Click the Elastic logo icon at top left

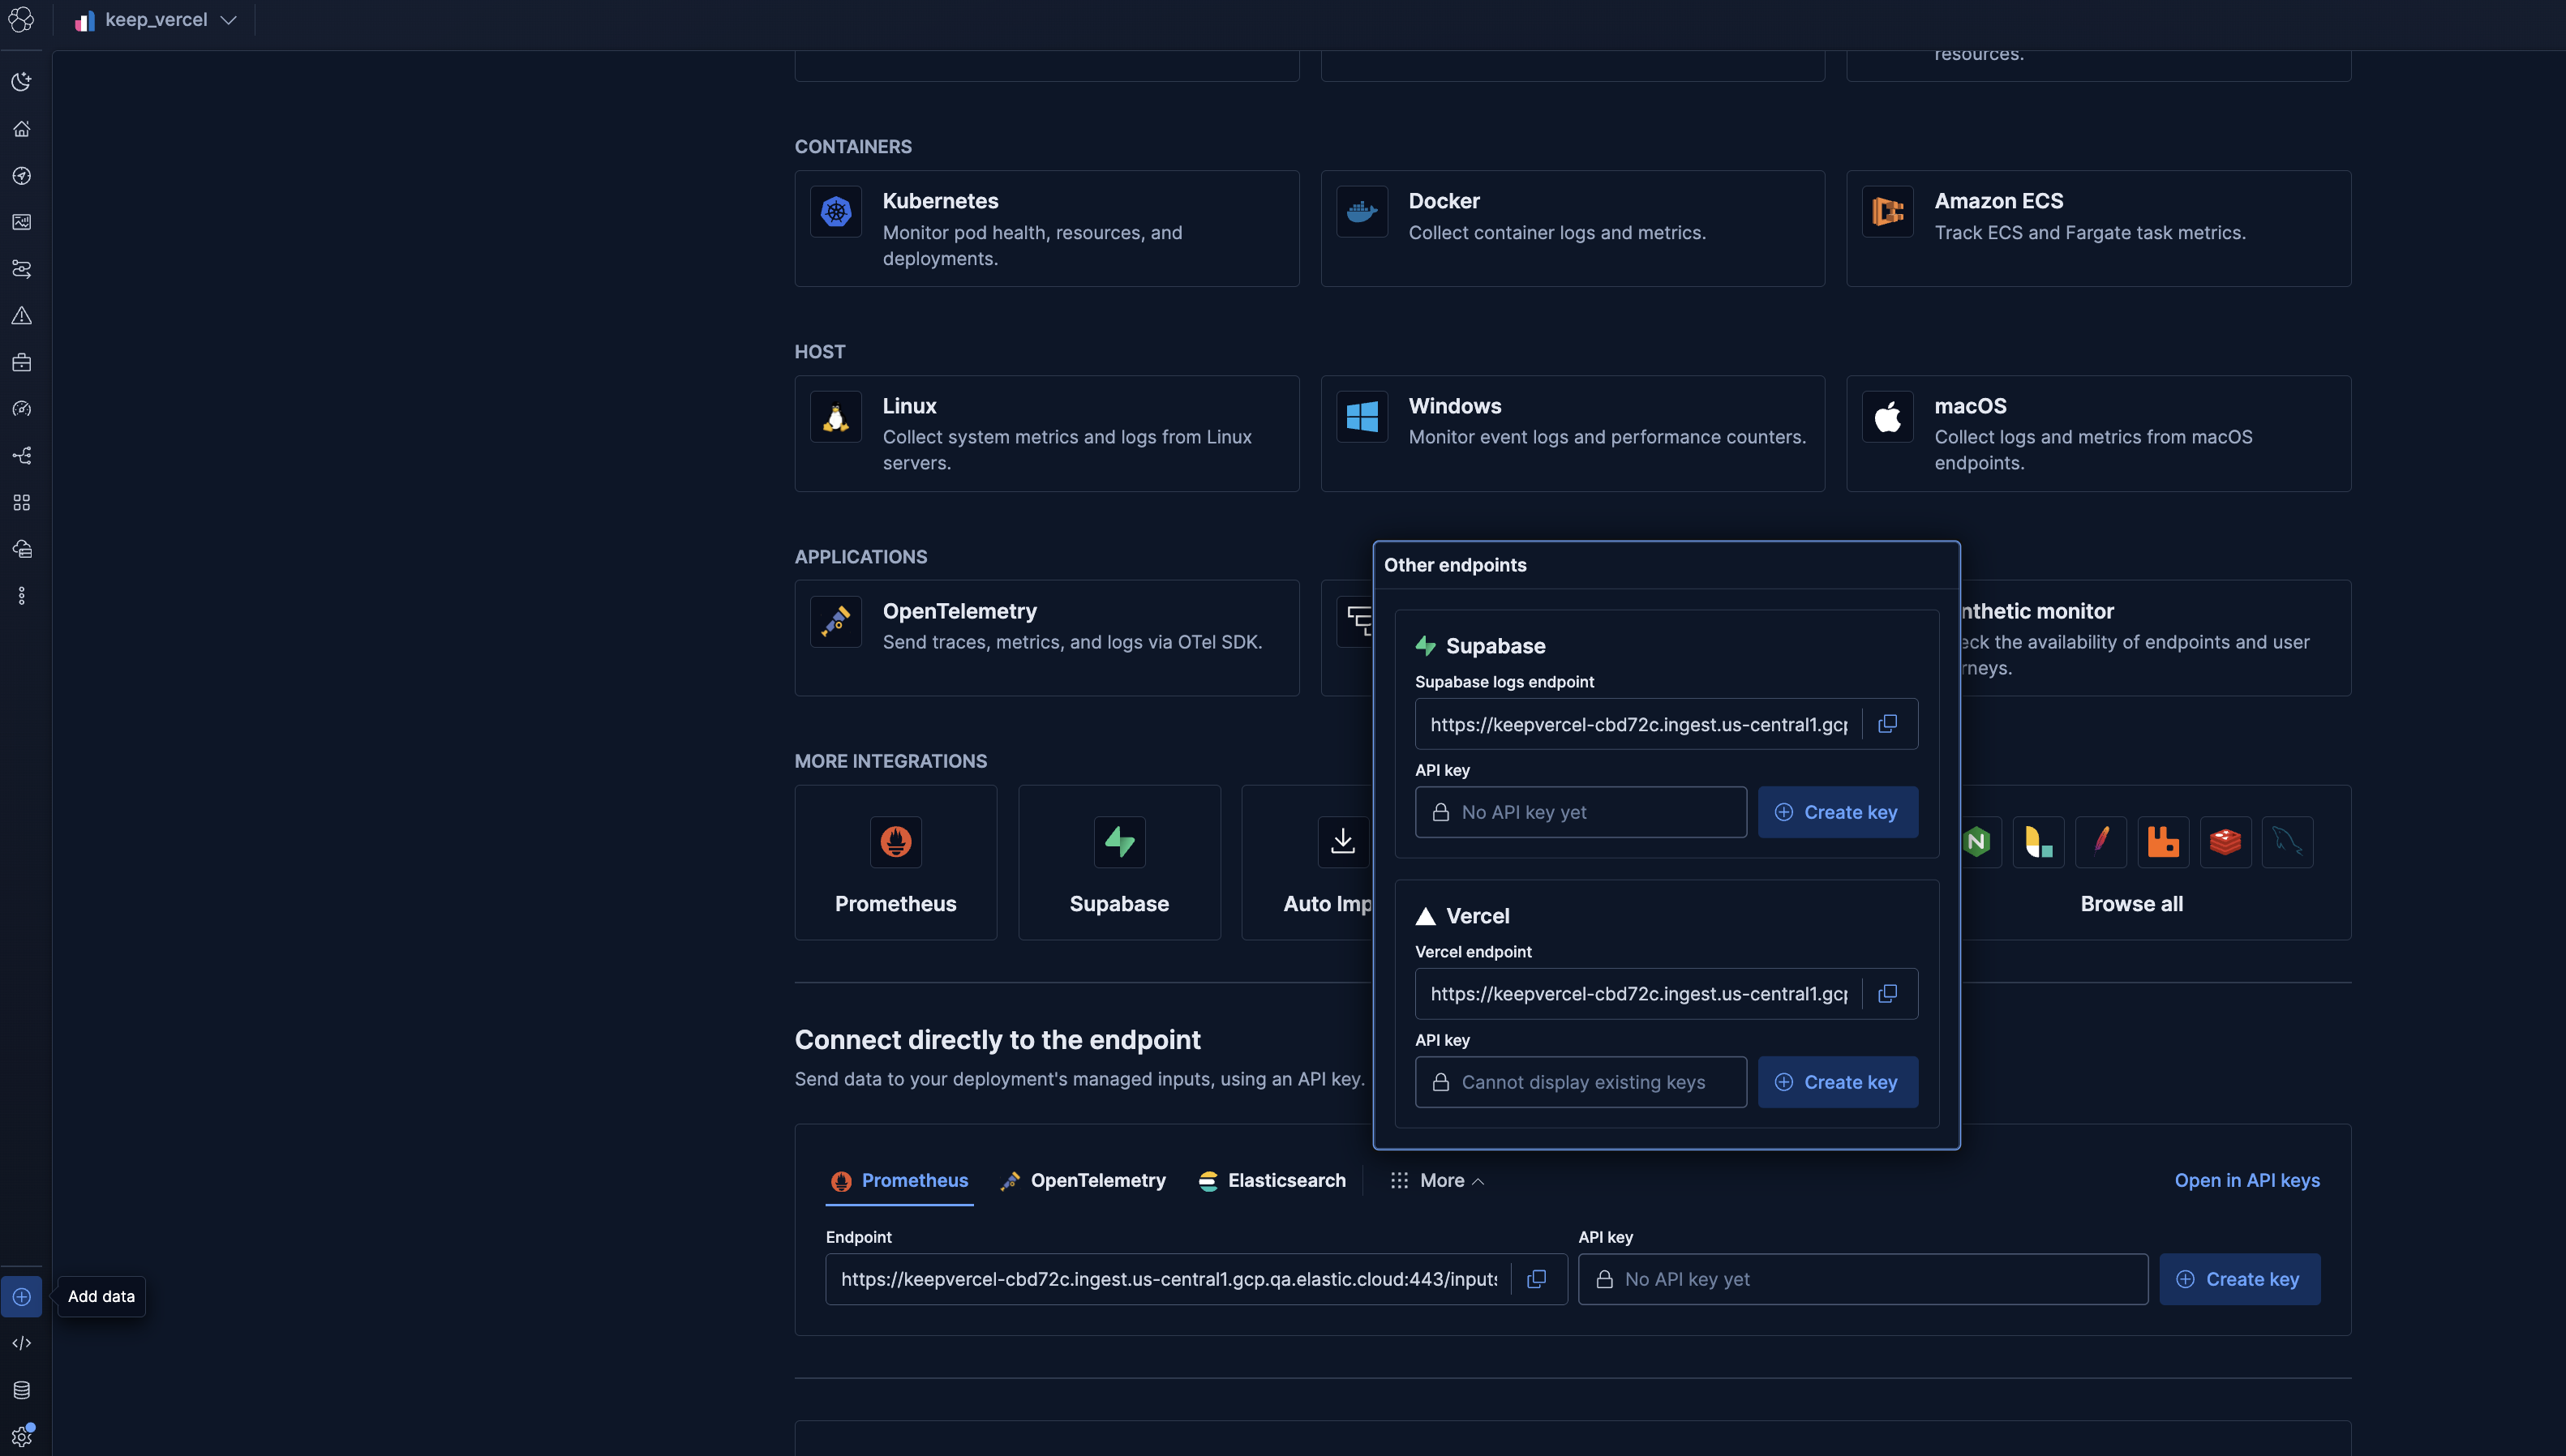(x=21, y=19)
